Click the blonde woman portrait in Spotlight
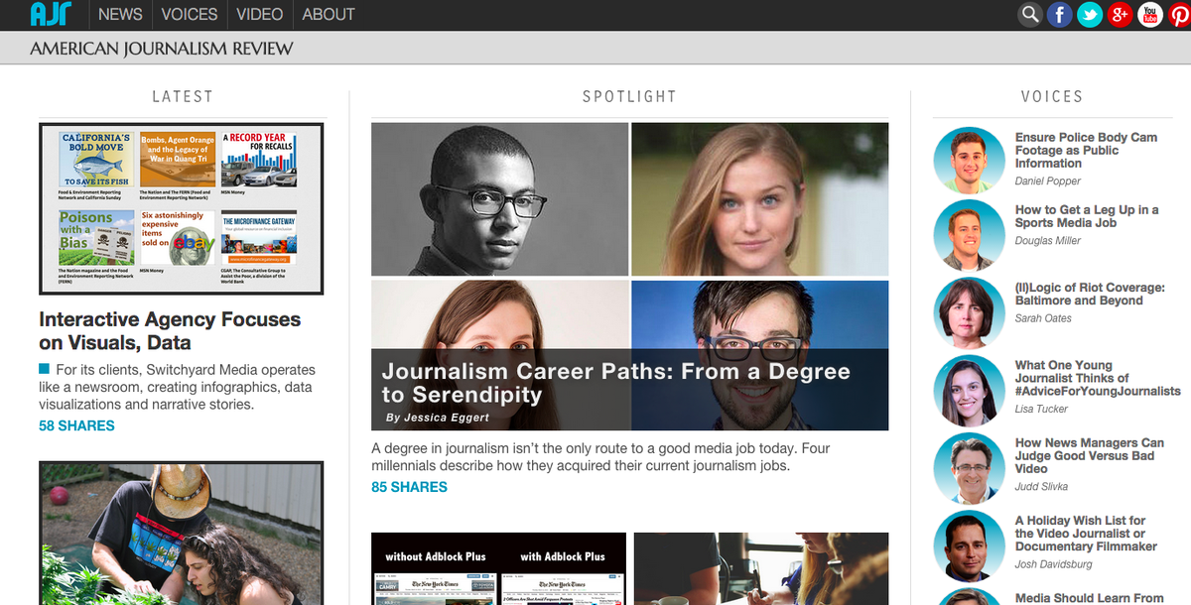This screenshot has width=1191, height=605. 759,198
